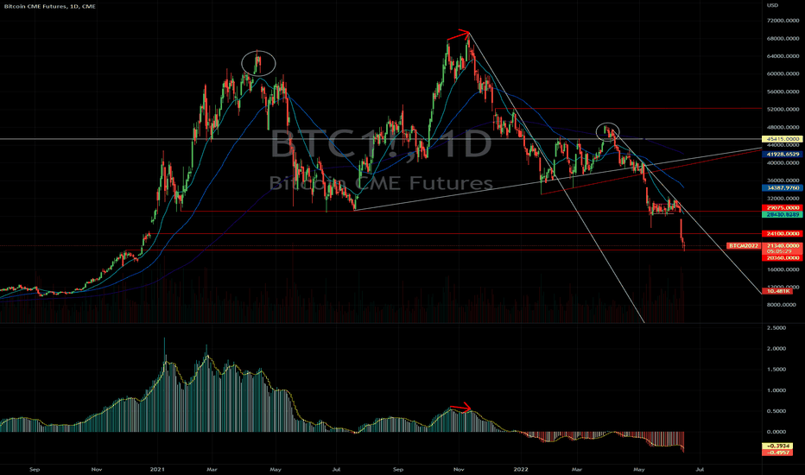This screenshot has height=475, width=805.
Task: Click the 48000.0000 price axis label
Action: click(783, 127)
